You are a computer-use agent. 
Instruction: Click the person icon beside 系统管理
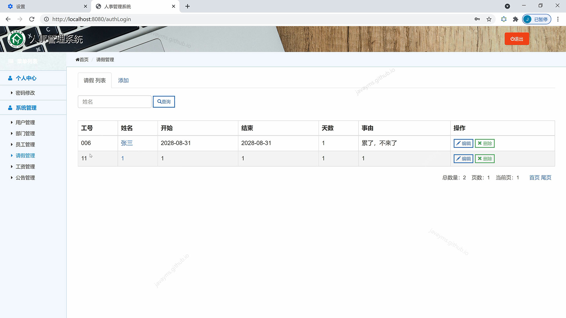point(10,107)
